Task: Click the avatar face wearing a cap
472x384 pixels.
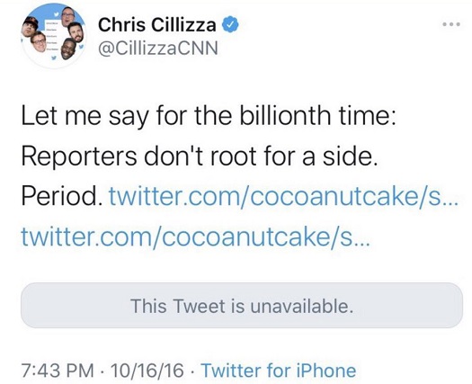Action: click(30, 26)
